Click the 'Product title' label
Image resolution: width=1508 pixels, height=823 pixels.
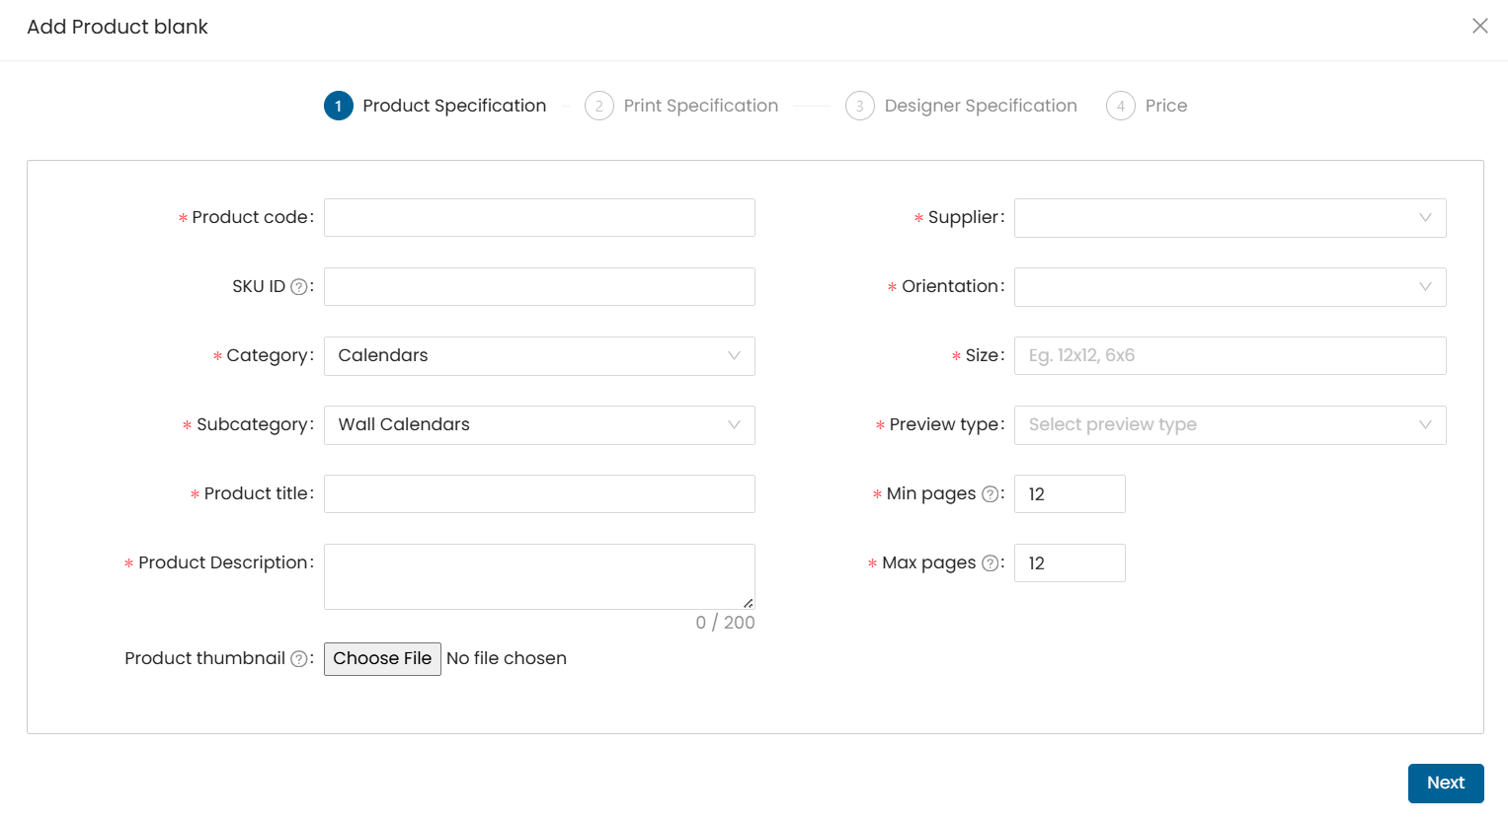click(x=256, y=493)
